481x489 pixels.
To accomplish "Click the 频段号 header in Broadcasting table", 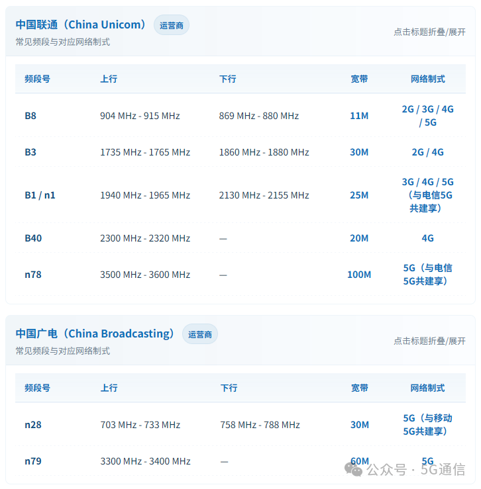I will 38,388.
